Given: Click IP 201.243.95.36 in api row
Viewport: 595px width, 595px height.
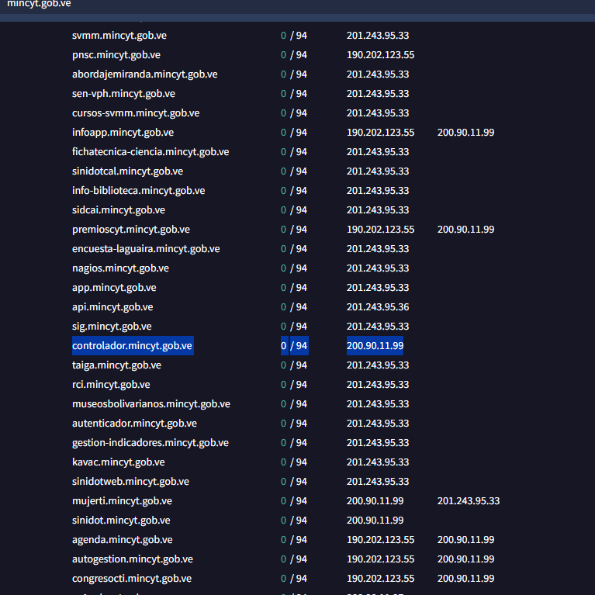Looking at the screenshot, I should [x=378, y=306].
